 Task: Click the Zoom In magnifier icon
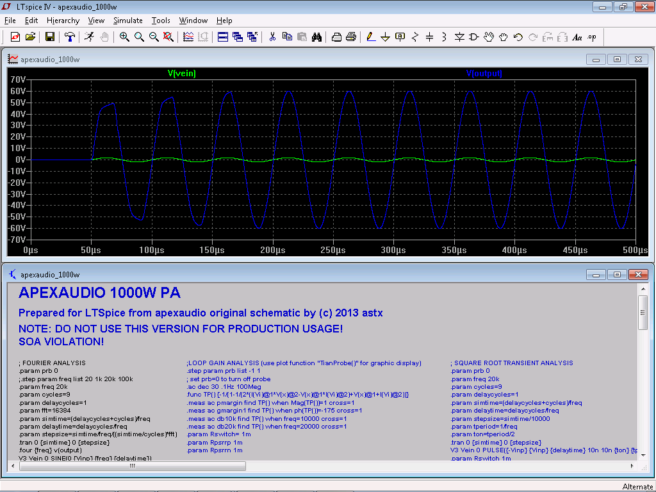[x=124, y=37]
